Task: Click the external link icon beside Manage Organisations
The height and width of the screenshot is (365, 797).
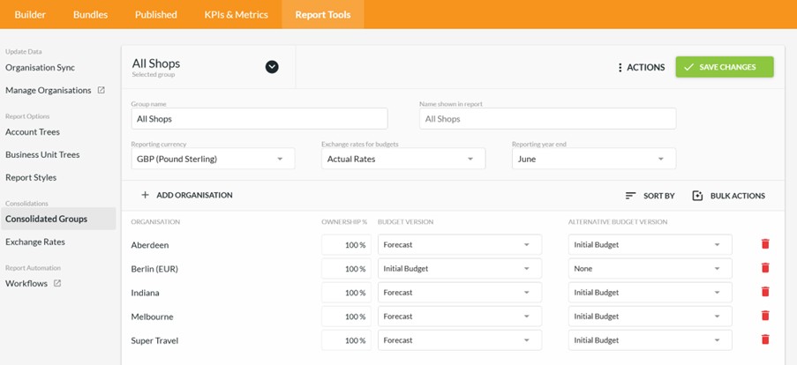Action: [102, 90]
